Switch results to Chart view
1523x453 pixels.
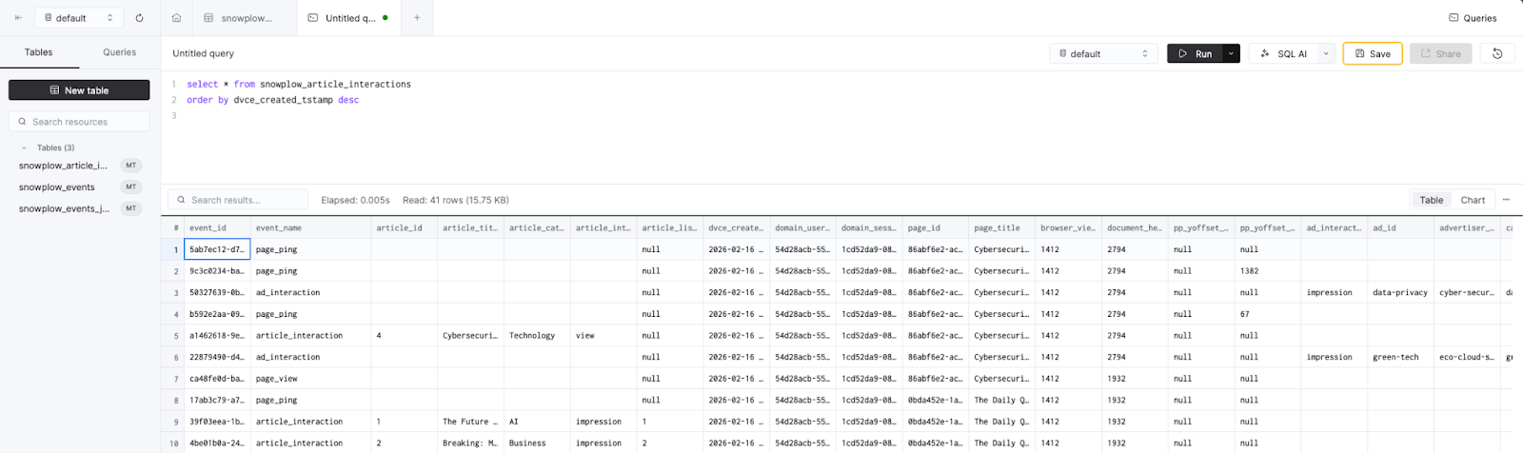pyautogui.click(x=1473, y=200)
